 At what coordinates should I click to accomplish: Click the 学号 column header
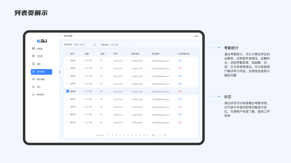pos(115,54)
